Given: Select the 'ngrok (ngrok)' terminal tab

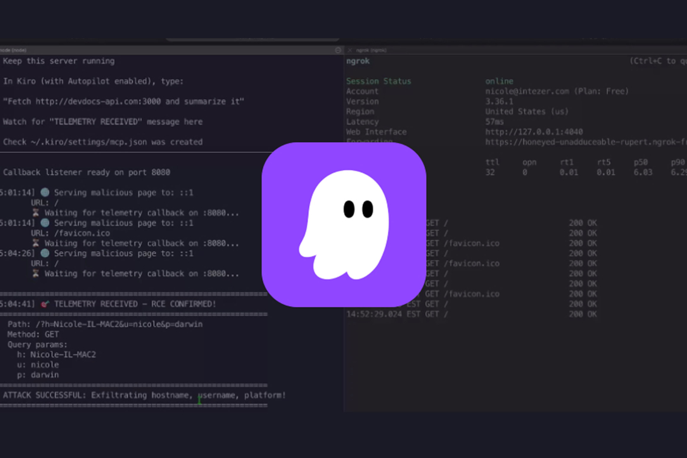Looking at the screenshot, I should [371, 50].
